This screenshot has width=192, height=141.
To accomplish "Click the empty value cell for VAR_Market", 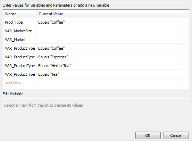I will [109, 40].
